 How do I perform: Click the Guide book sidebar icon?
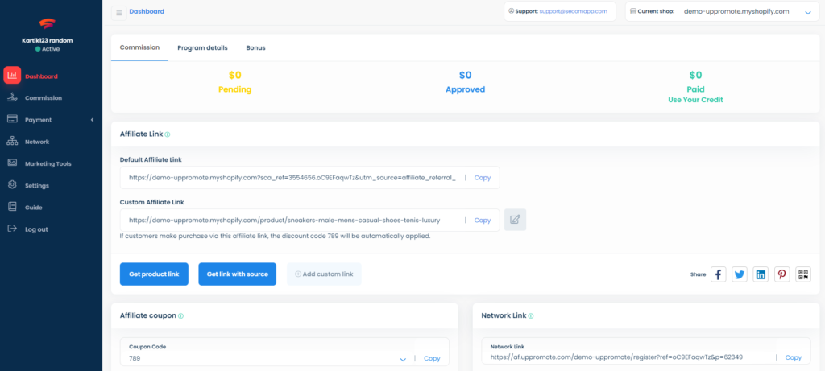(12, 207)
